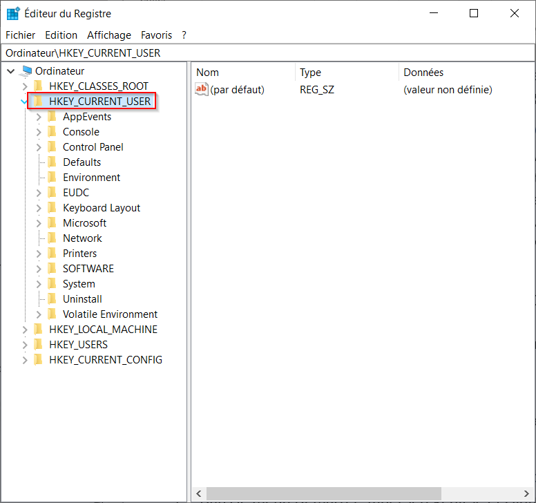The image size is (536, 503).
Task: Click the REG_SZ type cell
Action: pos(317,90)
